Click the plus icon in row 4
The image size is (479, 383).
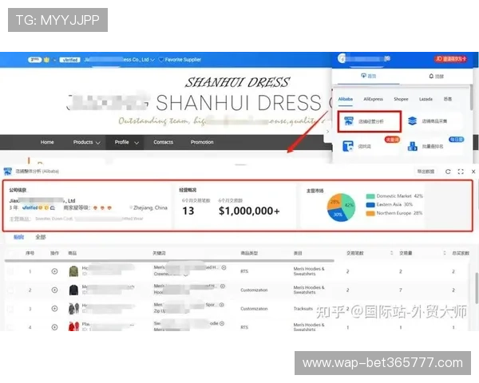pyautogui.click(x=54, y=327)
